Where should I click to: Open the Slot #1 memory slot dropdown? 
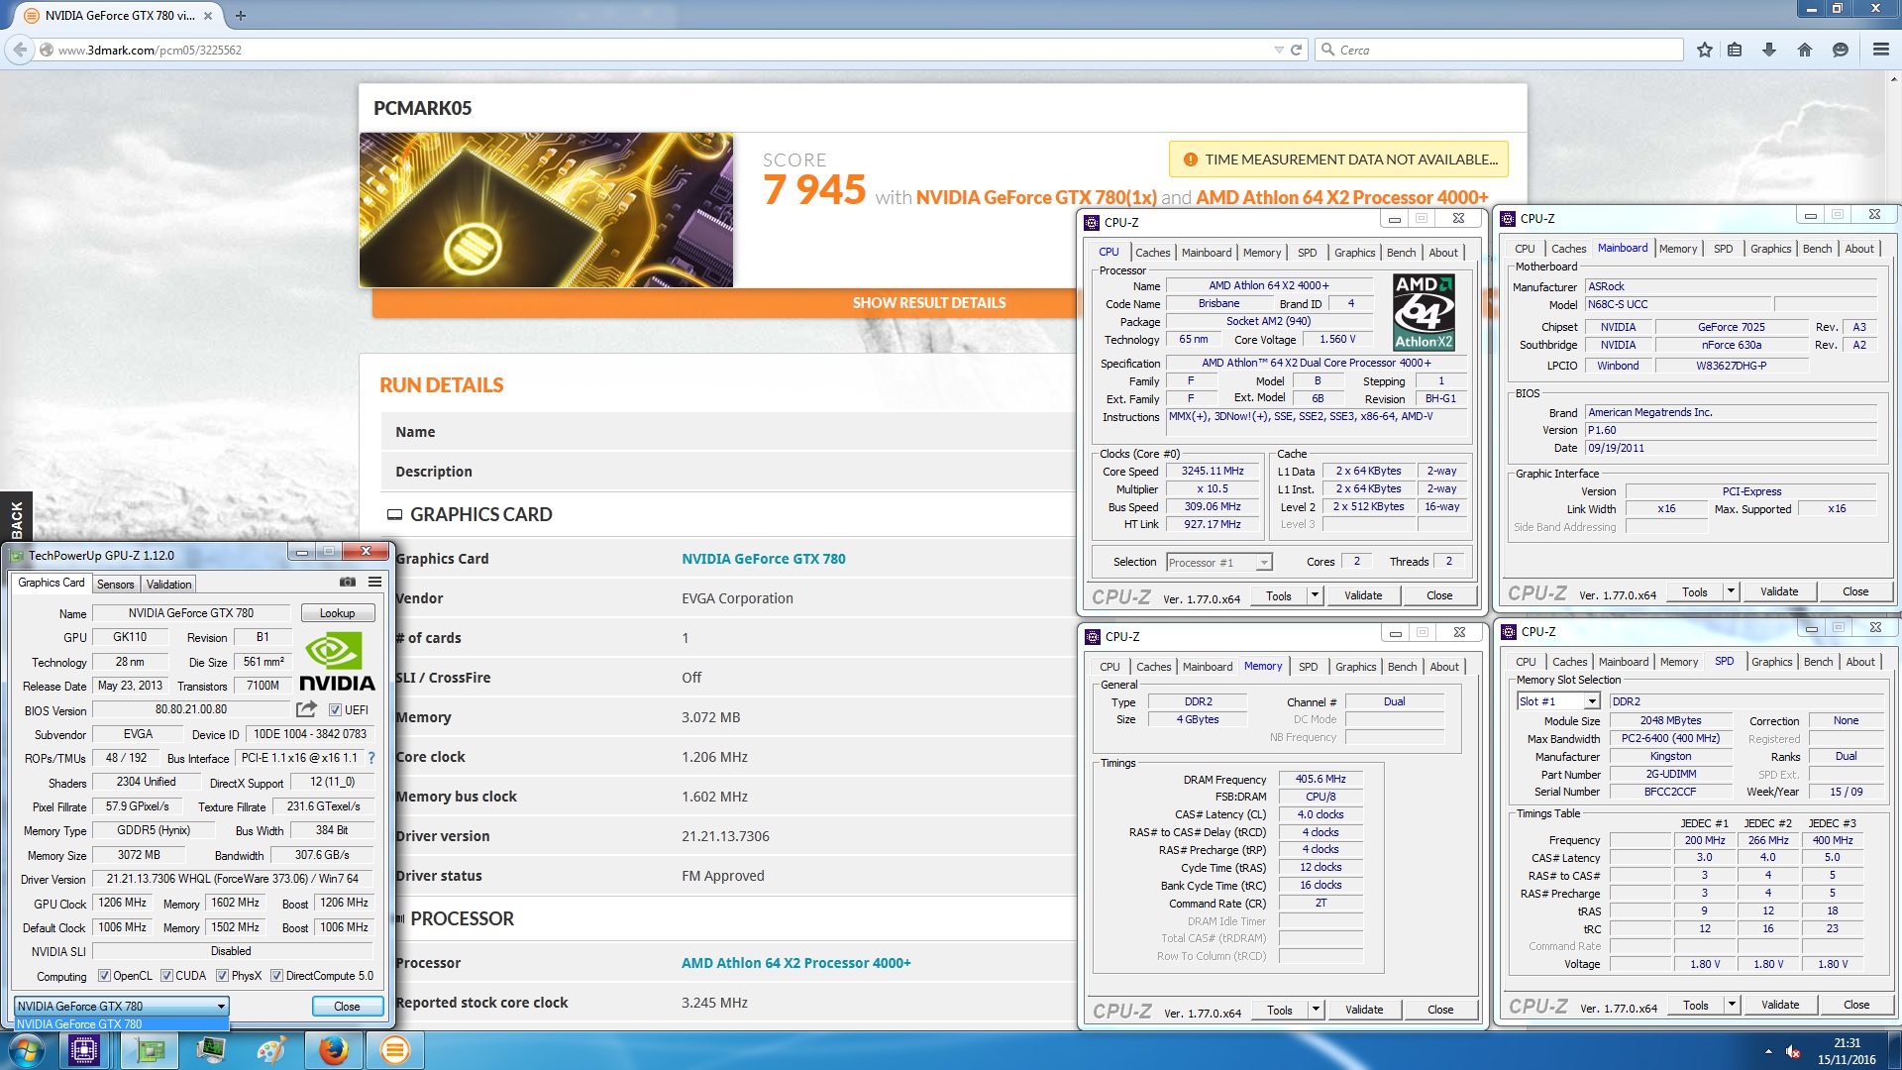(x=1558, y=701)
